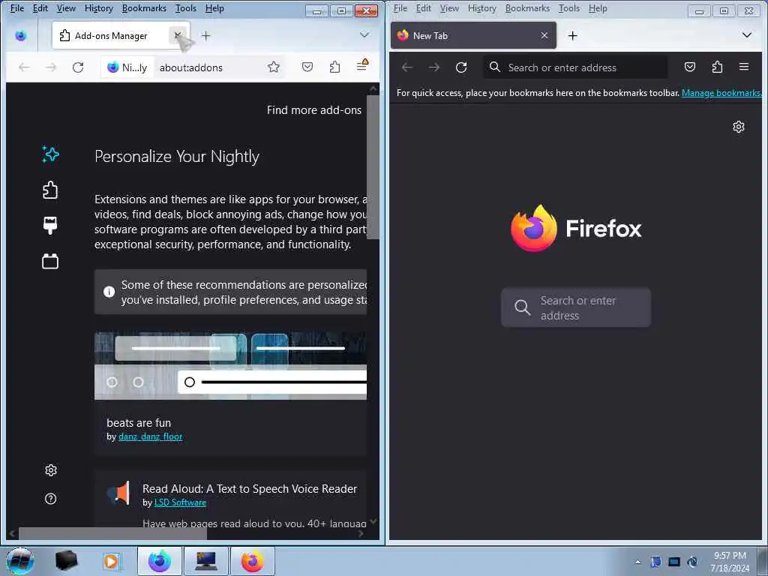Switch to Firefox taskbar button
This screenshot has height=576, width=768.
click(x=252, y=561)
